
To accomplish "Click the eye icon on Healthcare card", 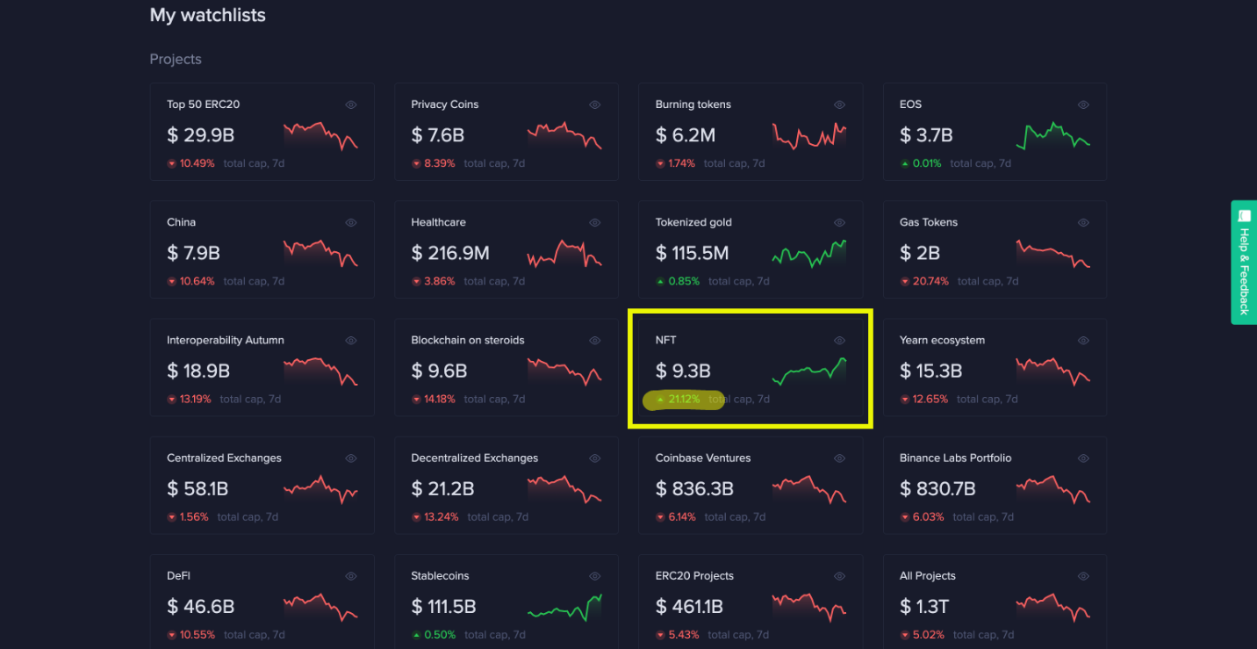I will 595,223.
